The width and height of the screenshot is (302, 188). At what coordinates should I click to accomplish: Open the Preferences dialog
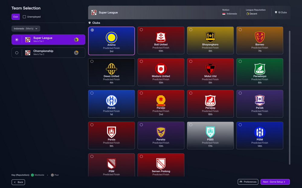pos(248,182)
